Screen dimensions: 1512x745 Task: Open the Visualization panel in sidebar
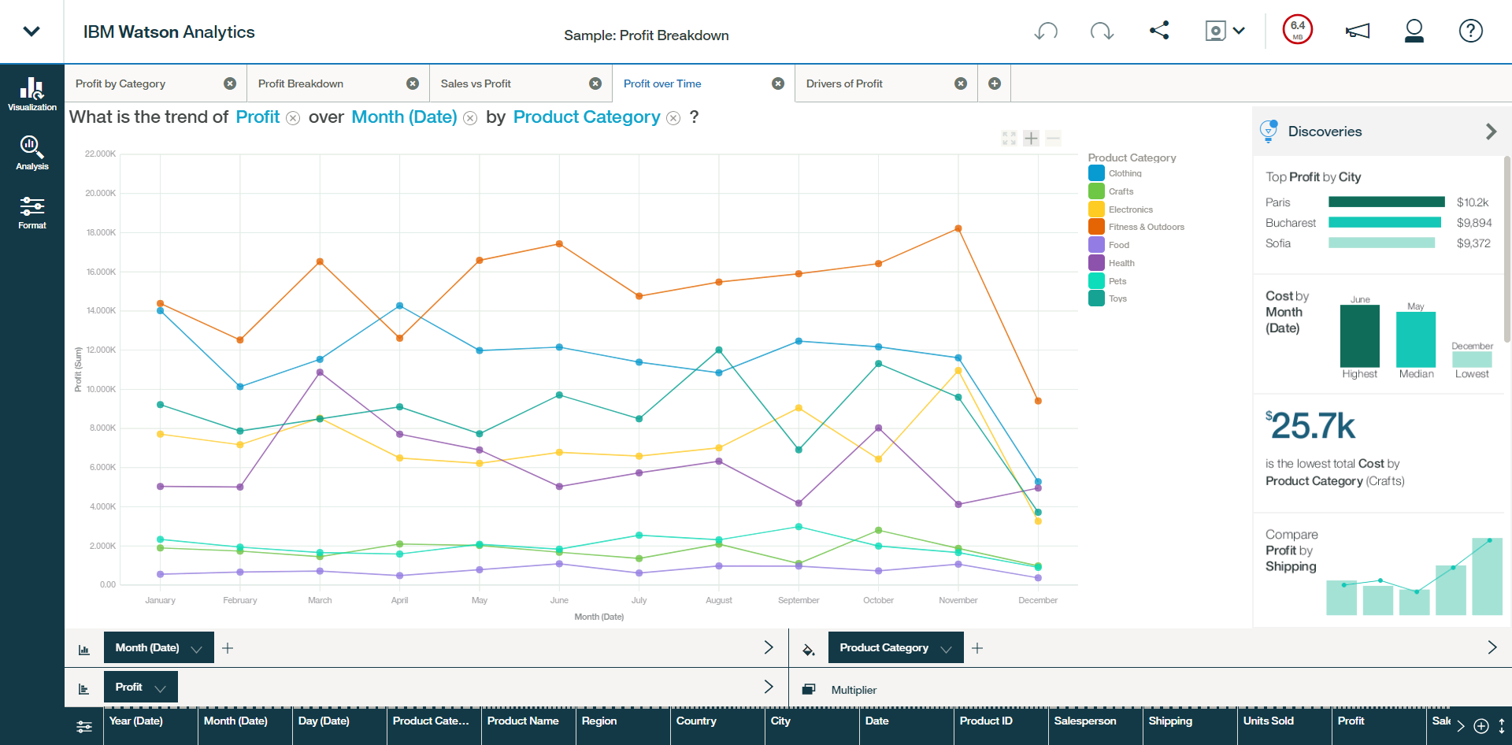[32, 94]
